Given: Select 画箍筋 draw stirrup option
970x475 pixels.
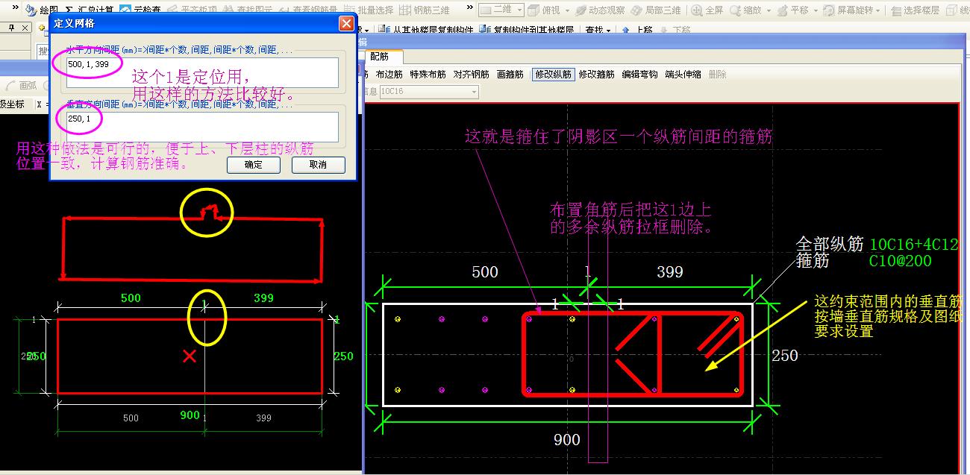Looking at the screenshot, I should pos(510,75).
